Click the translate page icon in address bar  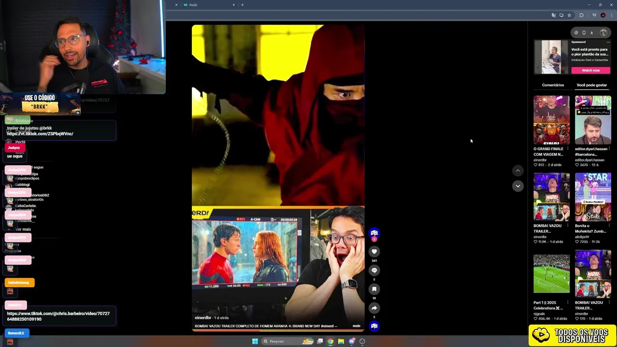(553, 15)
